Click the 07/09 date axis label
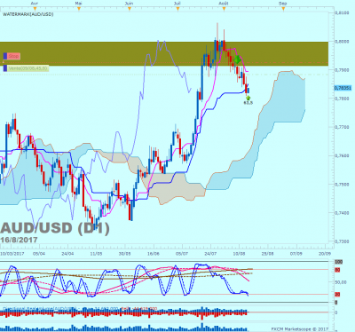The height and width of the screenshot is (332, 355). click(x=296, y=254)
